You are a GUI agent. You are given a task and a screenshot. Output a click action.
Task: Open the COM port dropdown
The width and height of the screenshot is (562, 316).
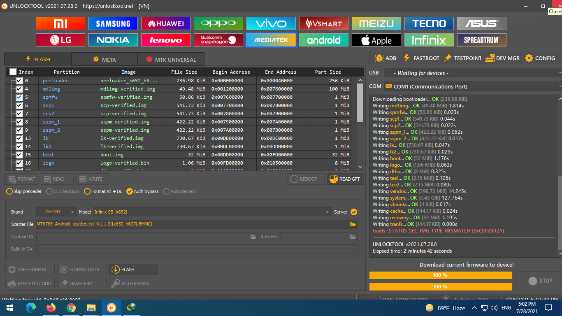click(473, 86)
